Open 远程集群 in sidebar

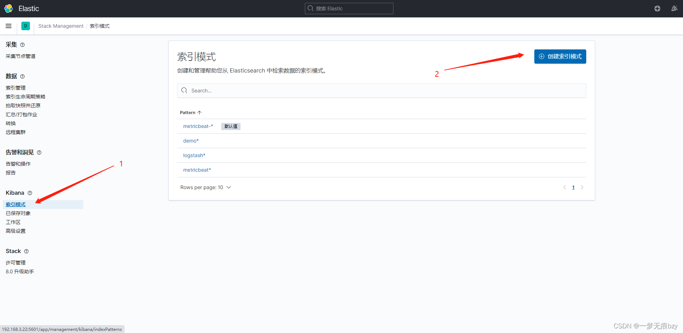[16, 132]
